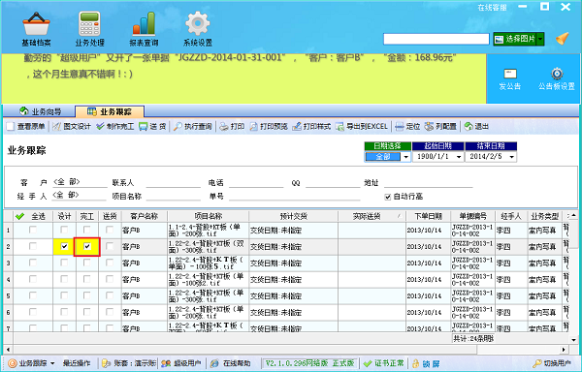
Task: Click 图文设计 toolbar button
Action: click(72, 126)
